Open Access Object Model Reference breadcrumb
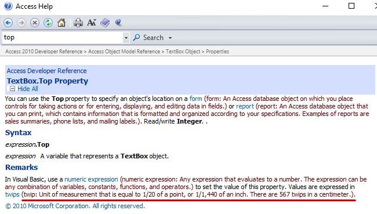This screenshot has height=214, width=377. click(124, 52)
